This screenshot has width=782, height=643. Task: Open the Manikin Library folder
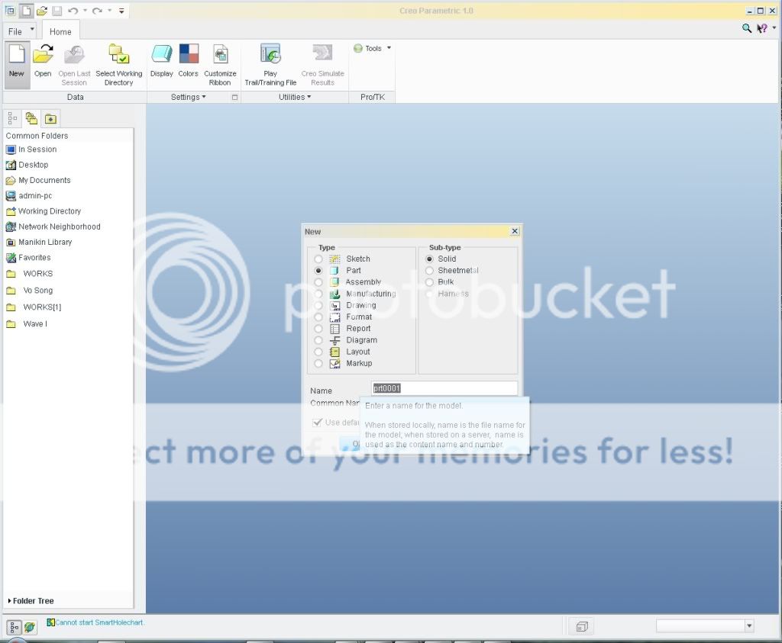pos(39,242)
